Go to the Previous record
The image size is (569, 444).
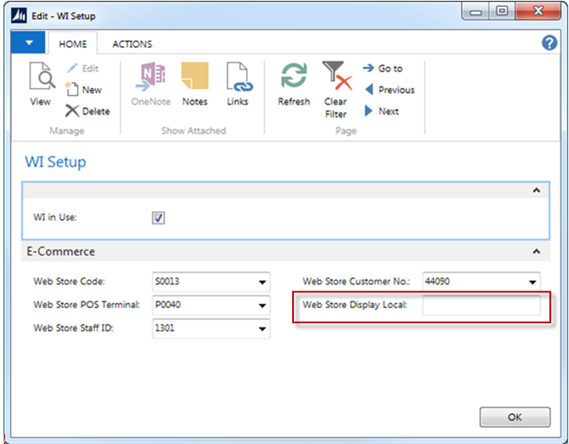[389, 90]
